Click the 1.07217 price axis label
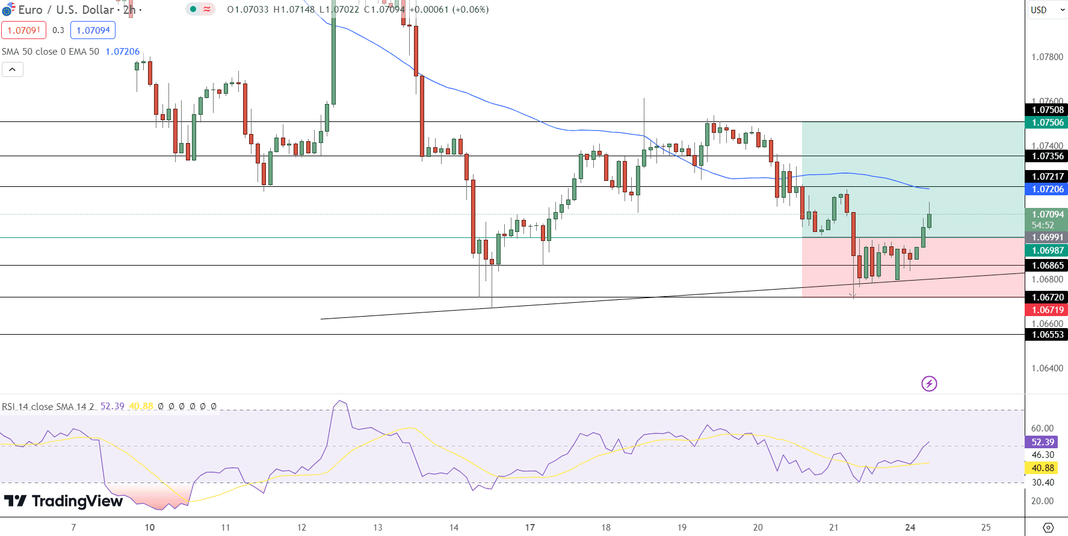 (1048, 176)
